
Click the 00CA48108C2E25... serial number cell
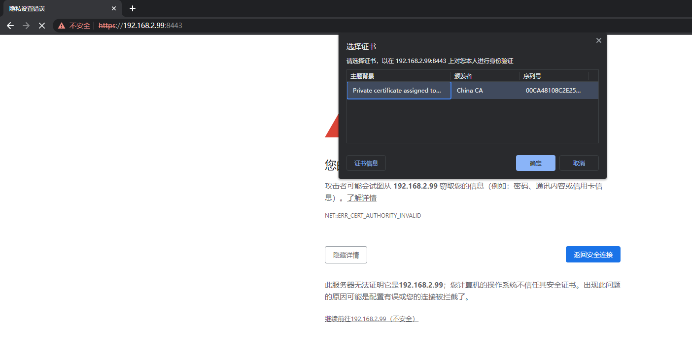(x=554, y=91)
